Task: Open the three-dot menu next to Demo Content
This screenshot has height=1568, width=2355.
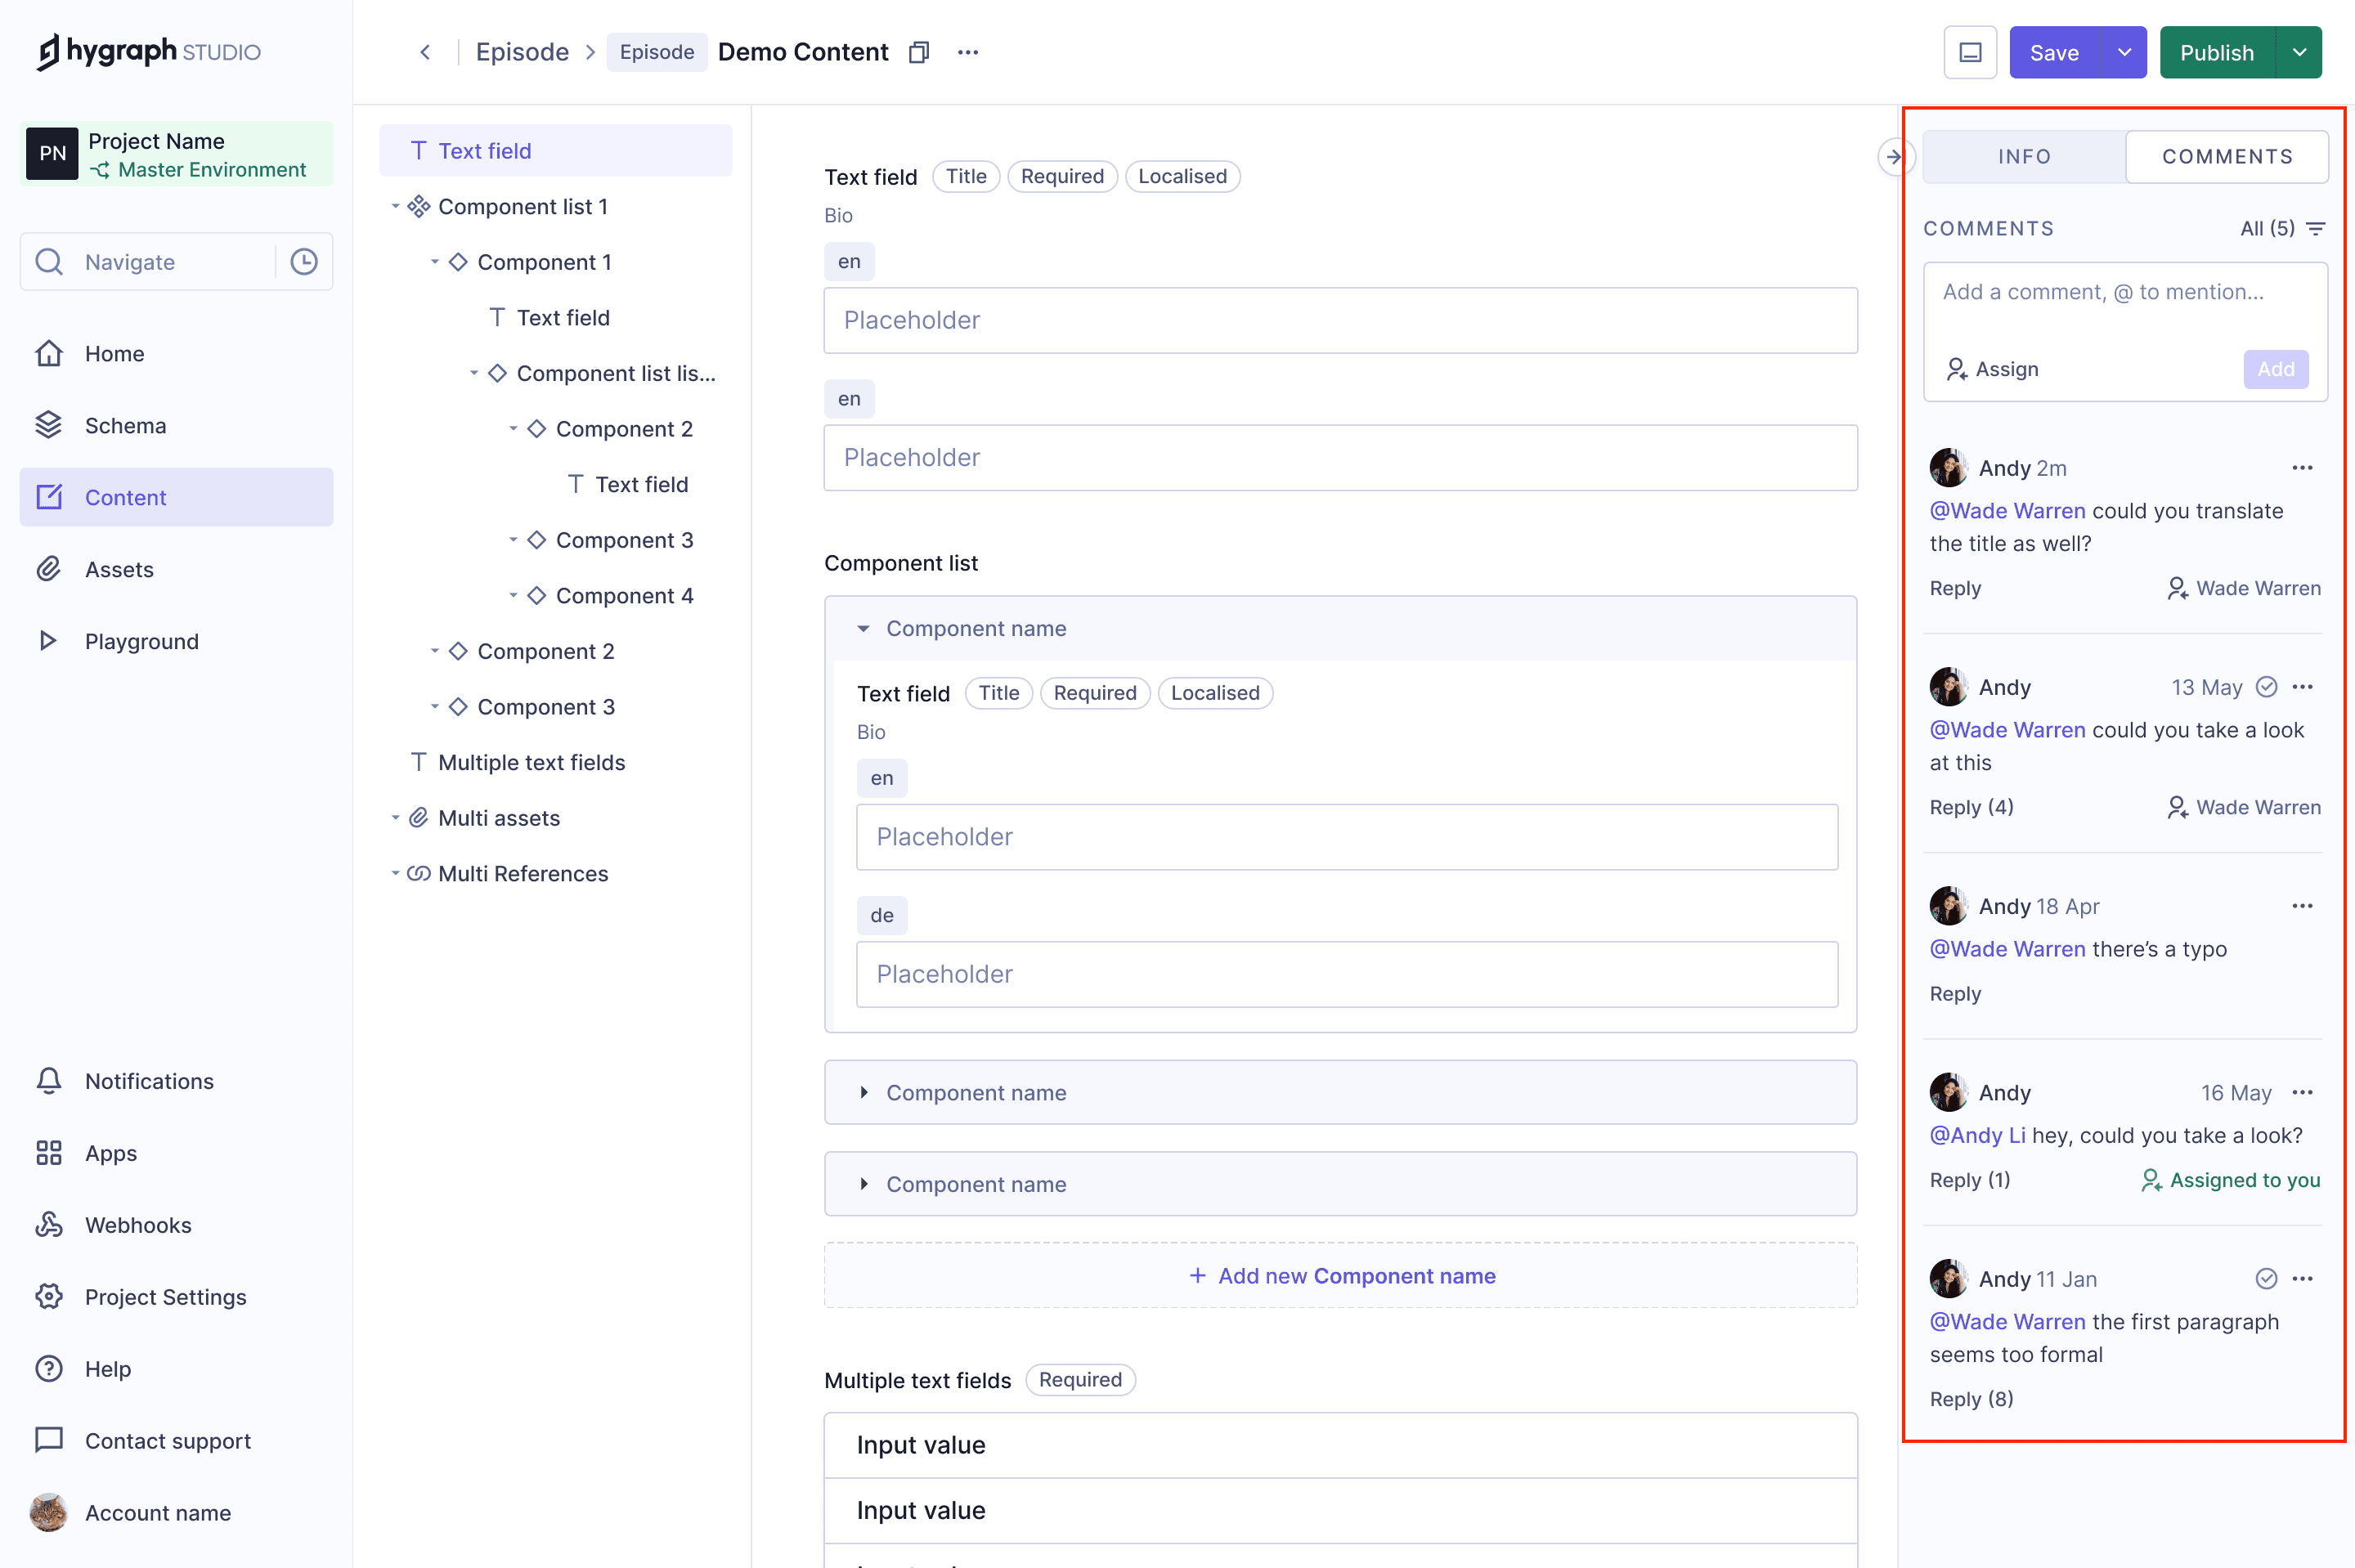Action: tap(967, 52)
